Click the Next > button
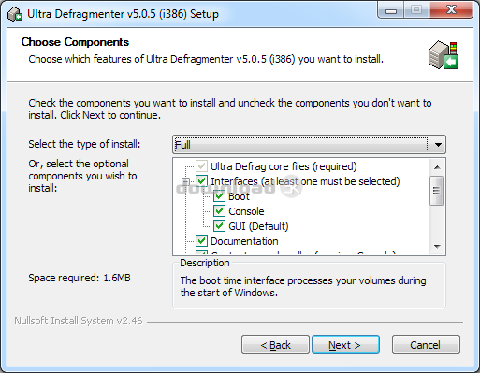The width and height of the screenshot is (480, 373). pyautogui.click(x=345, y=345)
